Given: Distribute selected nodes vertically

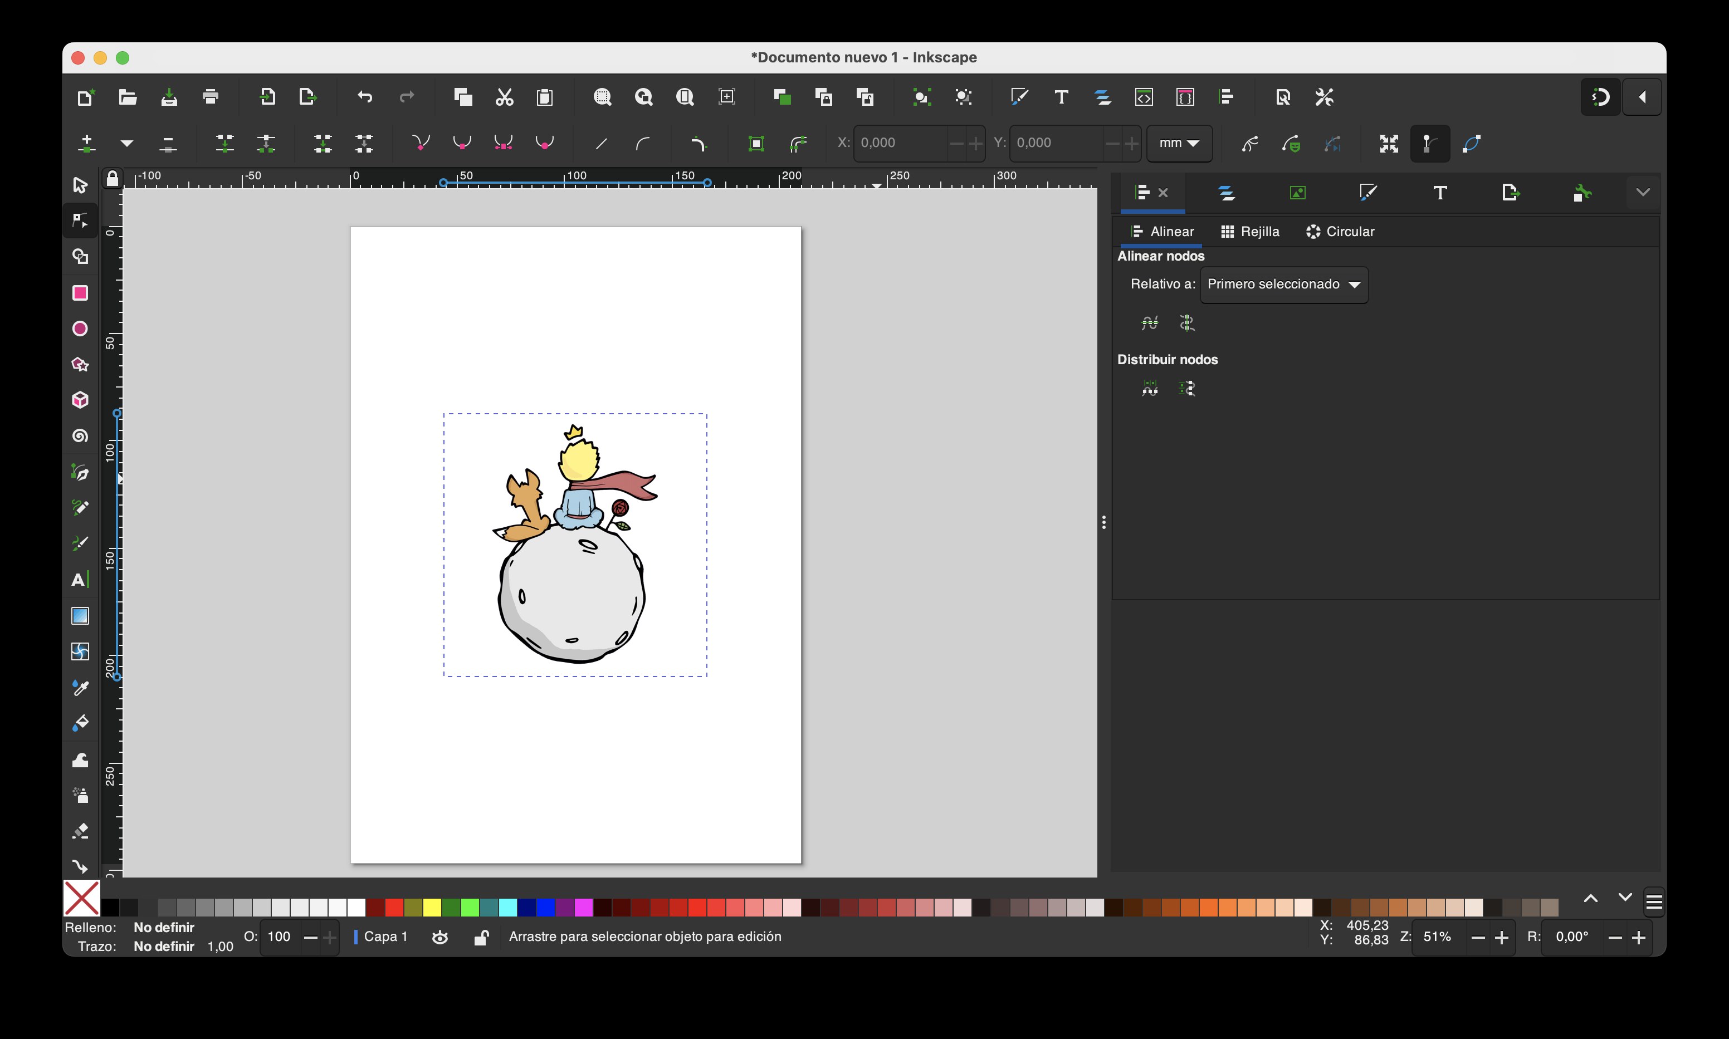Looking at the screenshot, I should pos(1186,388).
